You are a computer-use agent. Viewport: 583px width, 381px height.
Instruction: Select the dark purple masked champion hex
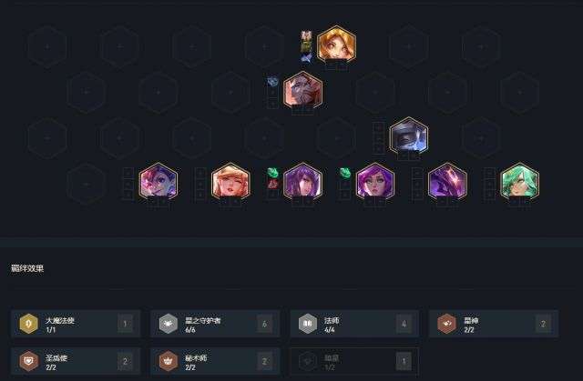pyautogui.click(x=447, y=182)
